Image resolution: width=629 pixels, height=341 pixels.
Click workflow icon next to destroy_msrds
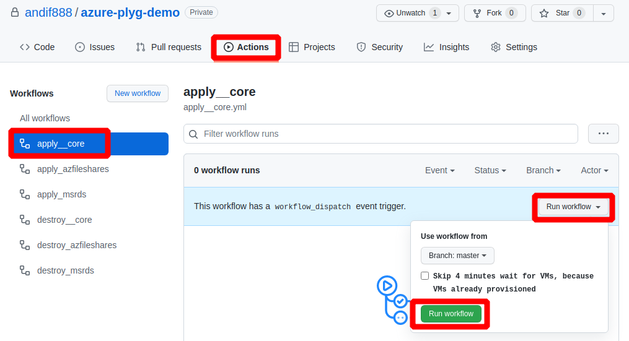tap(25, 270)
